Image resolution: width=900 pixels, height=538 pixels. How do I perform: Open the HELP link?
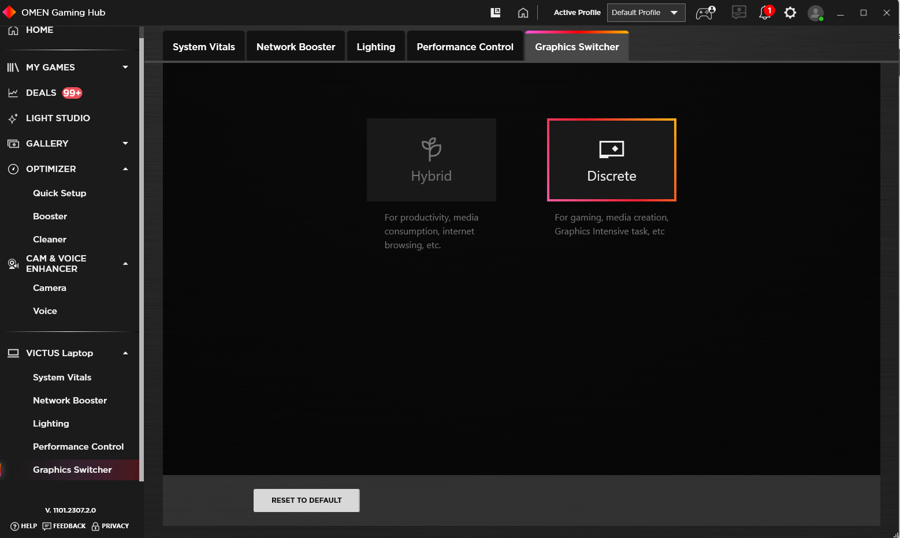(29, 526)
